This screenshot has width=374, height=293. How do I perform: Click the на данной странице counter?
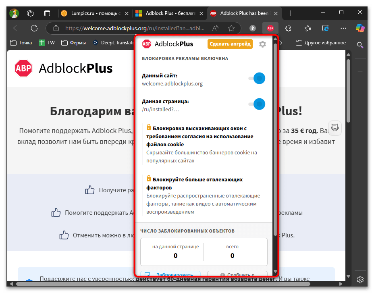click(x=175, y=251)
